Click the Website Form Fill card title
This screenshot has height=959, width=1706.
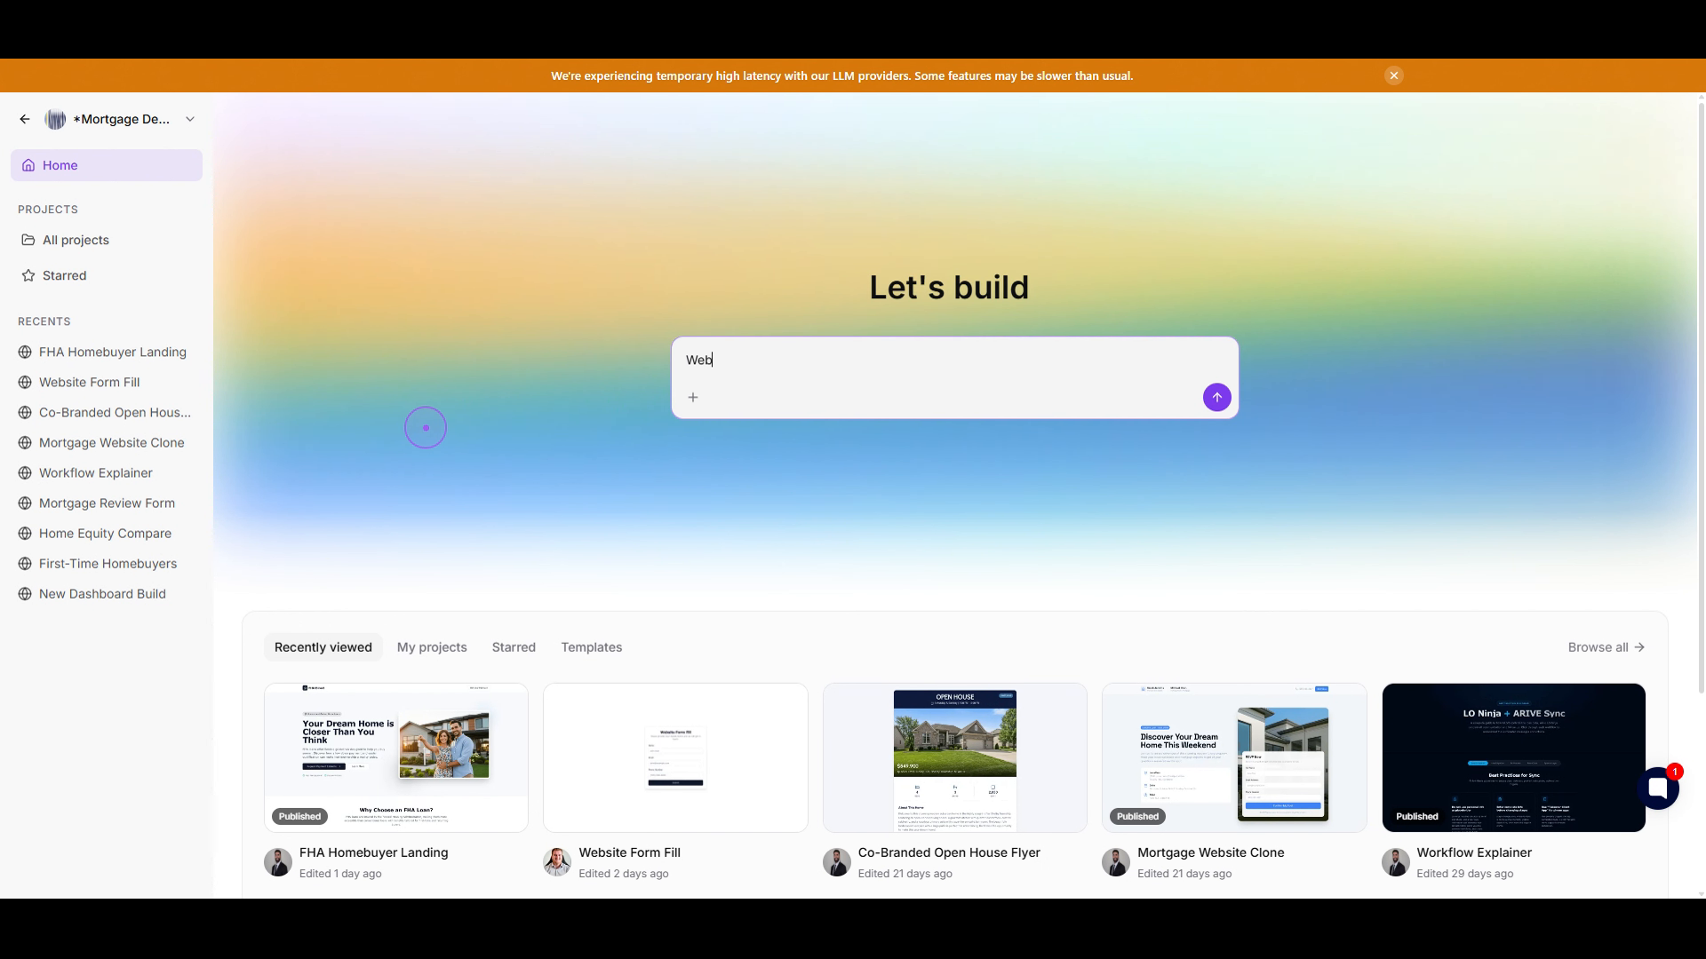click(630, 852)
